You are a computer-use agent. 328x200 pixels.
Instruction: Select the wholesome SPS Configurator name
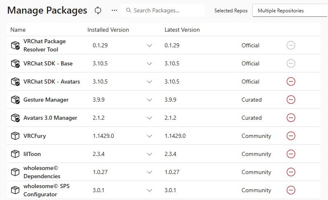(47, 190)
